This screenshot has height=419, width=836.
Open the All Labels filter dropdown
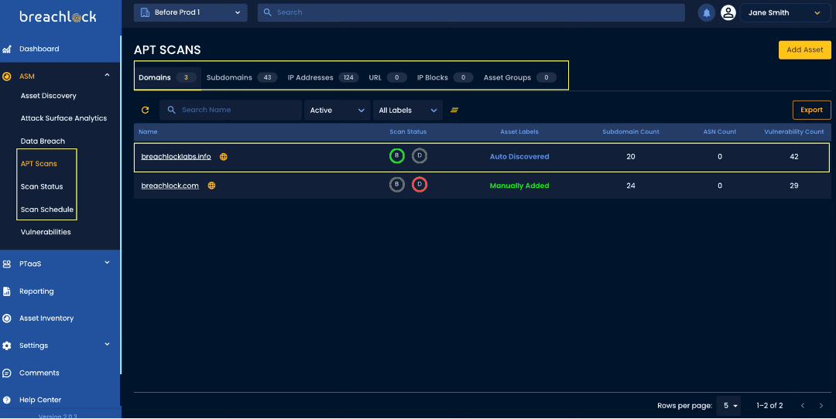[x=408, y=111]
